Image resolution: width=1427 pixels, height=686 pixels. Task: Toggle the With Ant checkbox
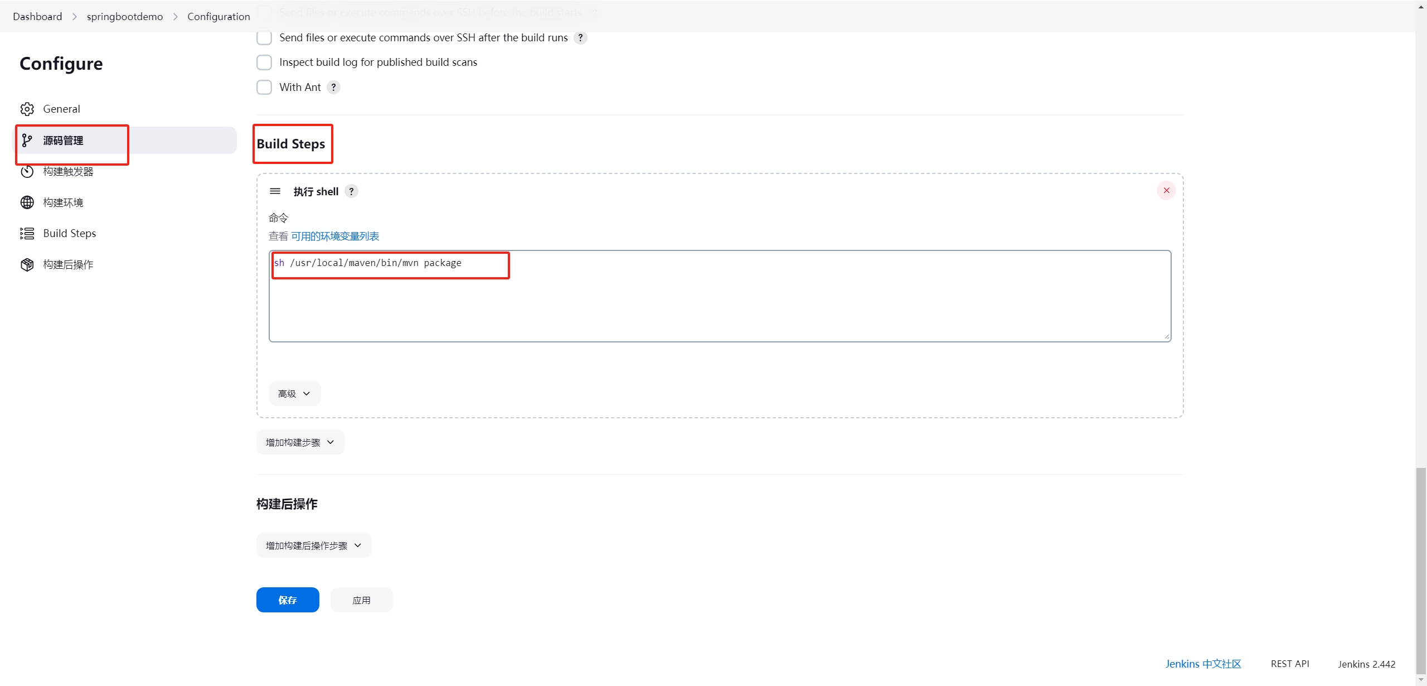[264, 86]
